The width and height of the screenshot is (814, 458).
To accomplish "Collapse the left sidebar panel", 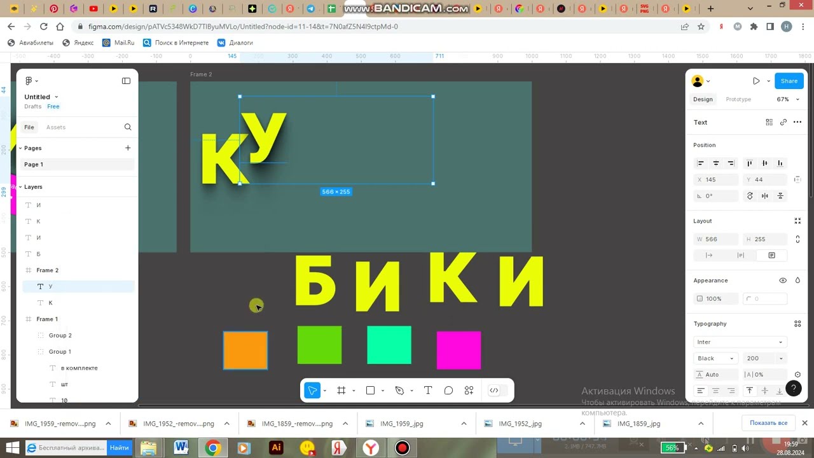I will point(126,81).
